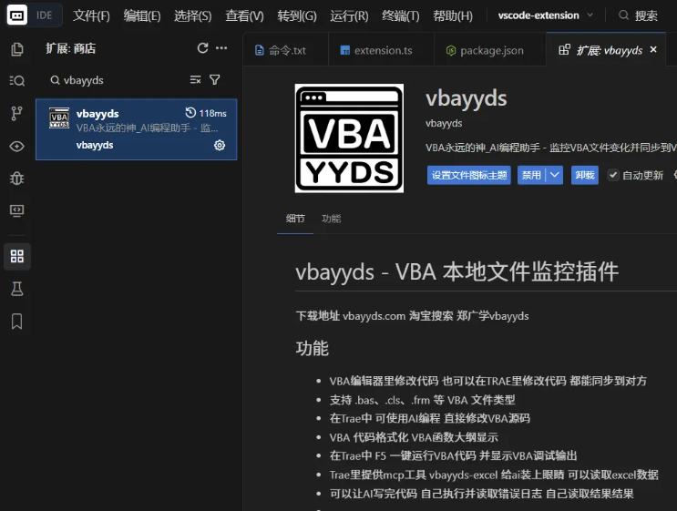677x511 pixels.
Task: Open Source Control branch icon
Action: 16,114
